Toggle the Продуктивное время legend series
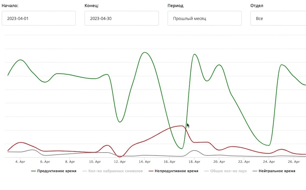 point(57,171)
